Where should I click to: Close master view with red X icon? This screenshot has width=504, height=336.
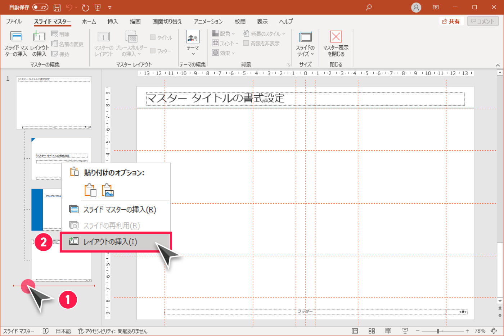[336, 37]
